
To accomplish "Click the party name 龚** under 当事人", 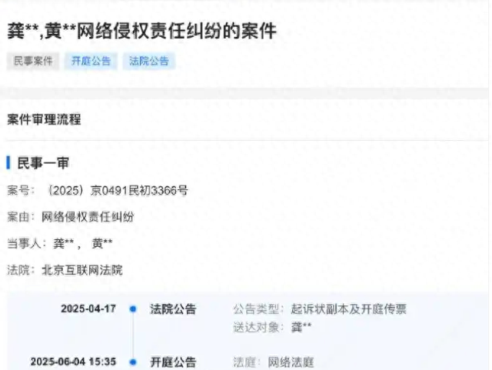I will [63, 243].
